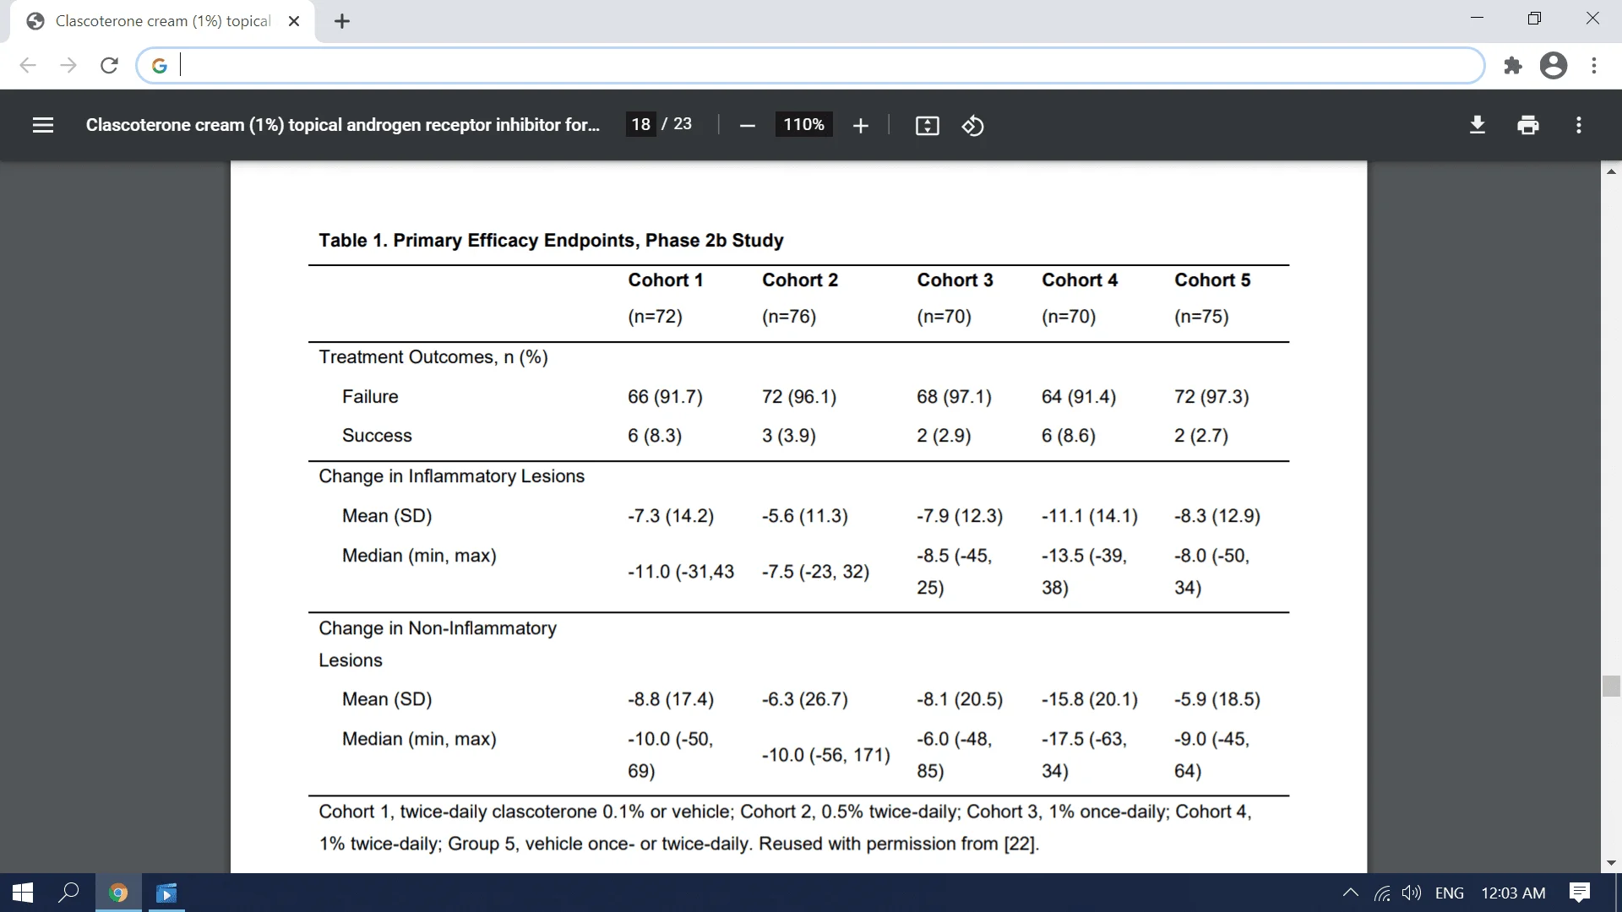Click the zoom out minus button
This screenshot has height=912, width=1622.
[747, 126]
